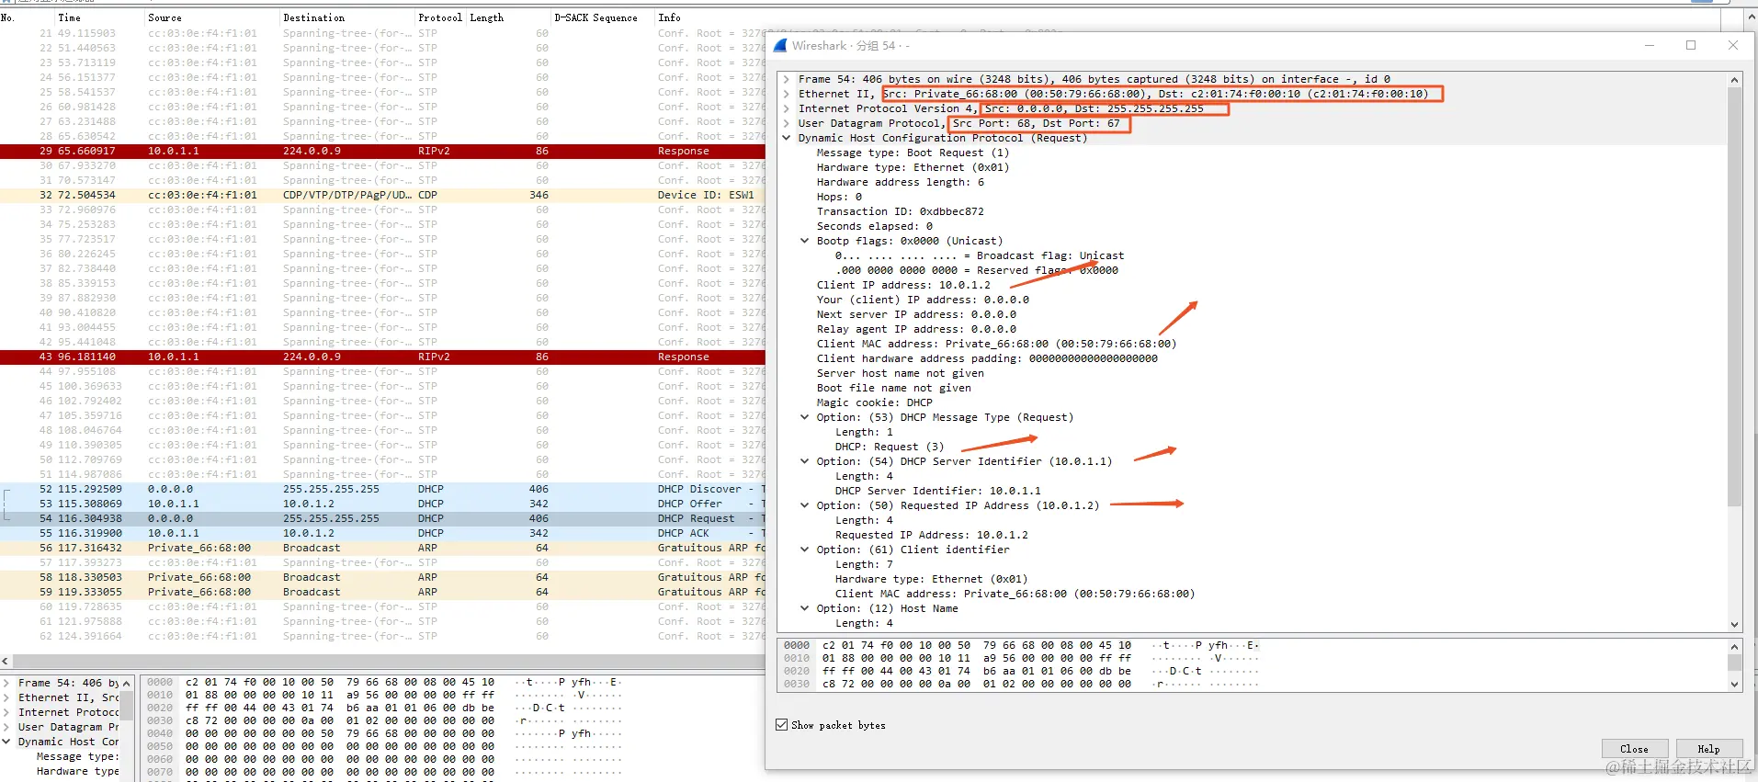This screenshot has width=1758, height=782.
Task: Select Client IP address 10.0.1.2 field
Action: pyautogui.click(x=903, y=285)
